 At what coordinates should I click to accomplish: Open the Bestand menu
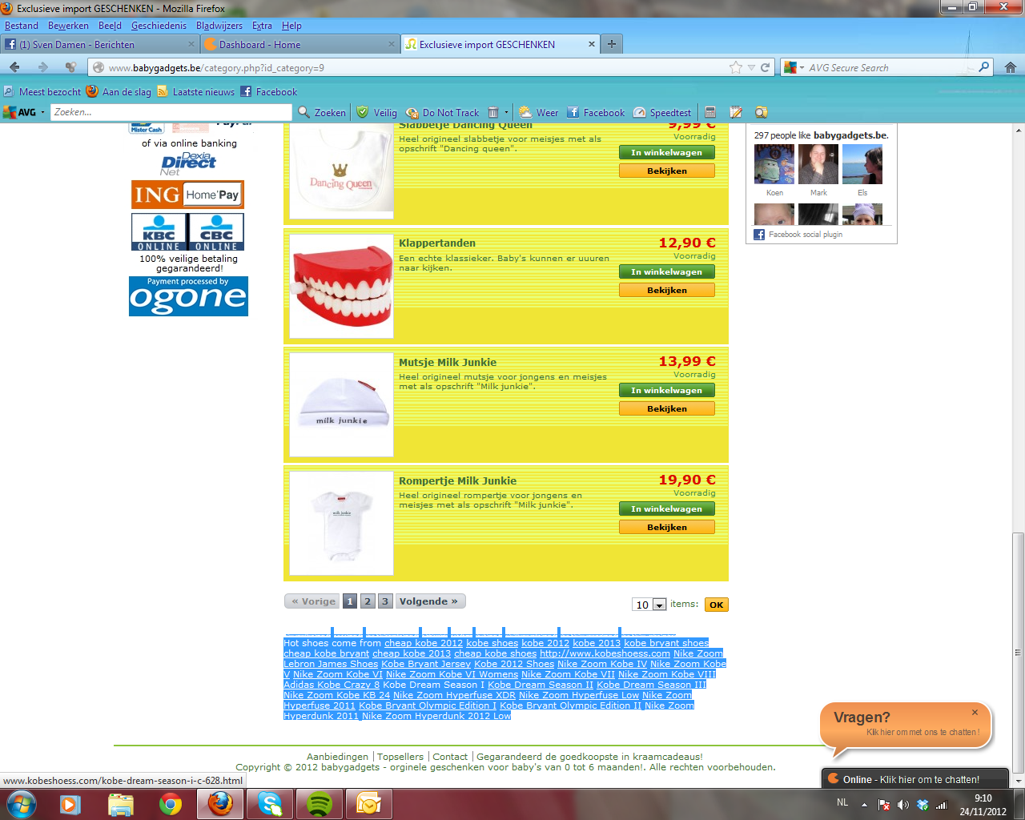point(22,26)
